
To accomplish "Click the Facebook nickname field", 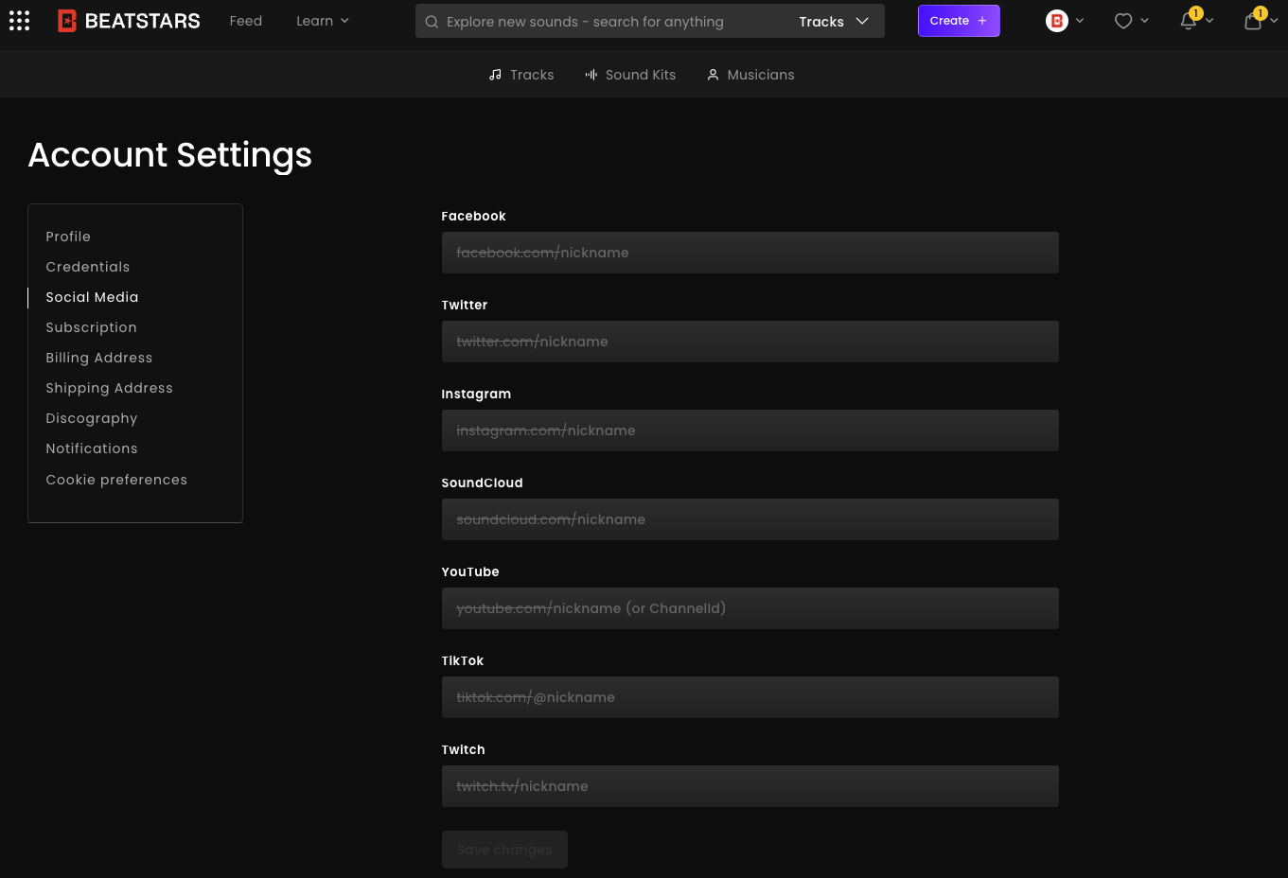I will tap(750, 253).
